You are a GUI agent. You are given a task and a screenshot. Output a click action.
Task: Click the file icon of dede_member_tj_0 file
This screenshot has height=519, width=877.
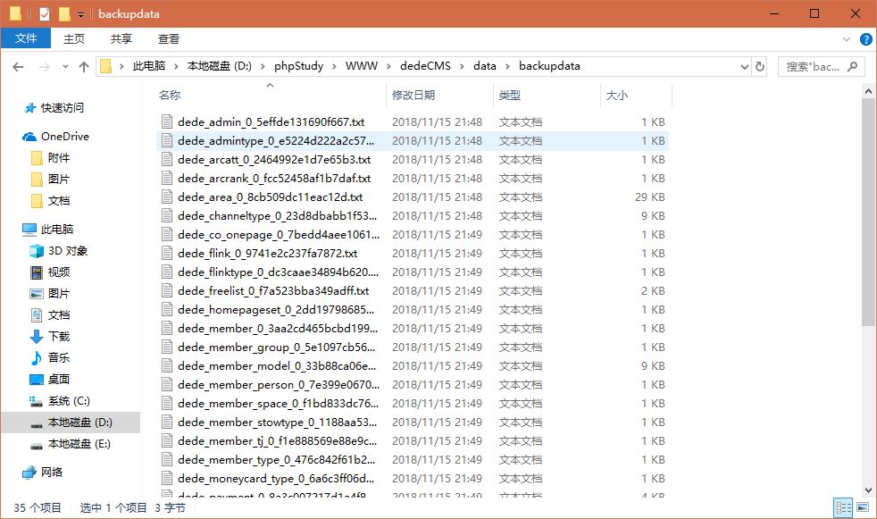tap(167, 440)
